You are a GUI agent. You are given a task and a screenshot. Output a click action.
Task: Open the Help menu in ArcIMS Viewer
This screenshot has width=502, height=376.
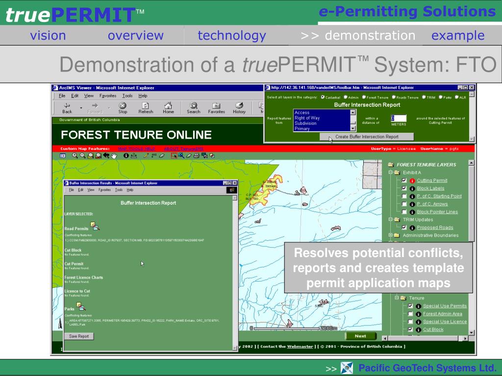[x=143, y=95]
